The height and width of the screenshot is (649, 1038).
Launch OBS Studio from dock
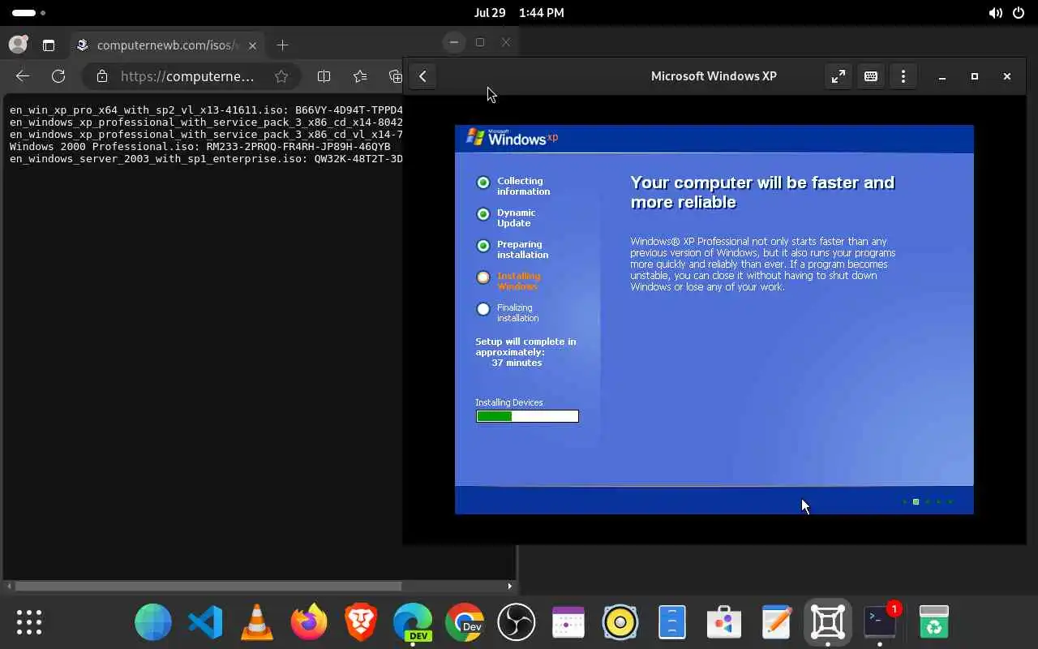(517, 622)
